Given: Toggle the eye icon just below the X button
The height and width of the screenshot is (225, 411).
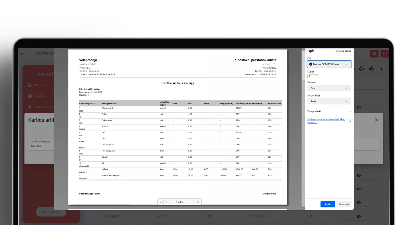Looking at the screenshot, I should point(359,175).
